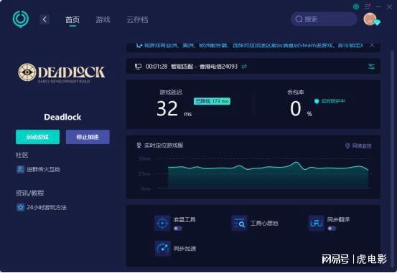Click the 同步翻译 translation icon

tap(316, 224)
